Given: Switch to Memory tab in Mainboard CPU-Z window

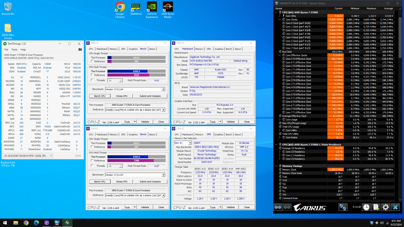Looking at the screenshot, I should coord(199,49).
